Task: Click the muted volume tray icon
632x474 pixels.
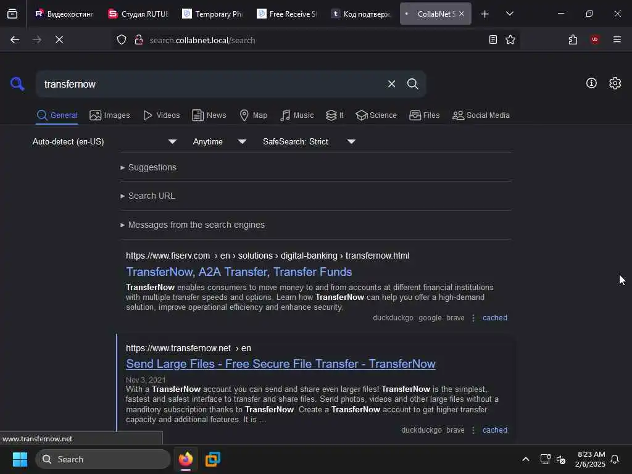Action: [x=561, y=459]
